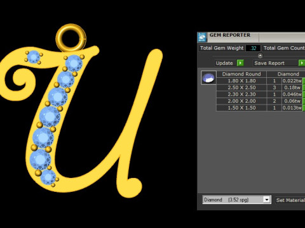Click quantity cell 2 in 2.00 row
The image size is (305, 228).
pyautogui.click(x=274, y=101)
